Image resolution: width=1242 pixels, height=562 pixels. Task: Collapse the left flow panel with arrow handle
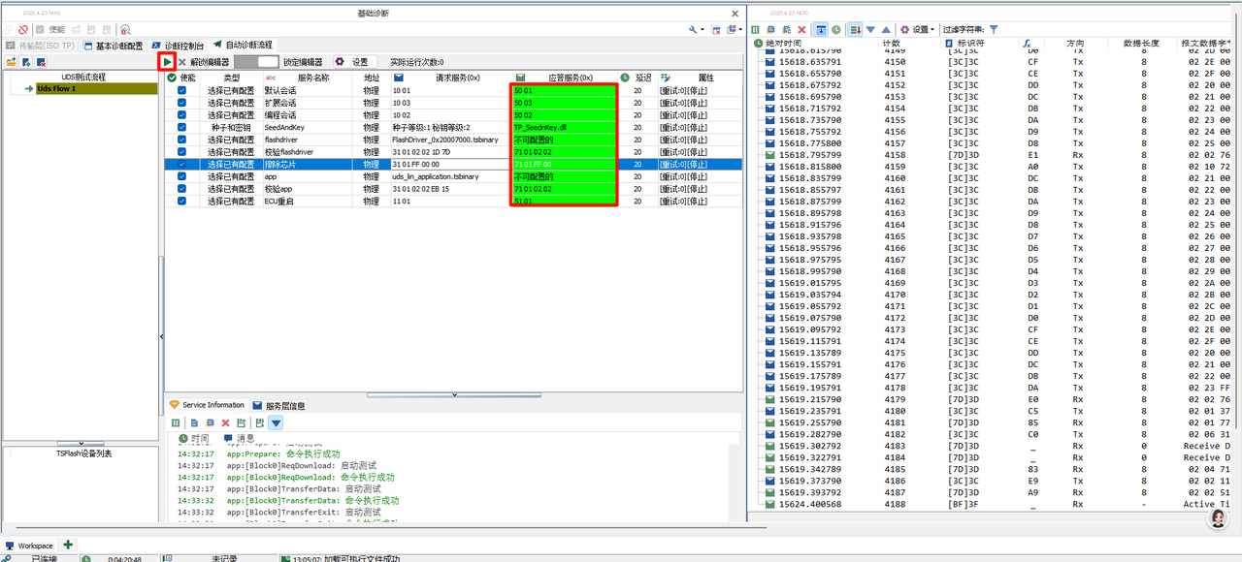click(161, 336)
